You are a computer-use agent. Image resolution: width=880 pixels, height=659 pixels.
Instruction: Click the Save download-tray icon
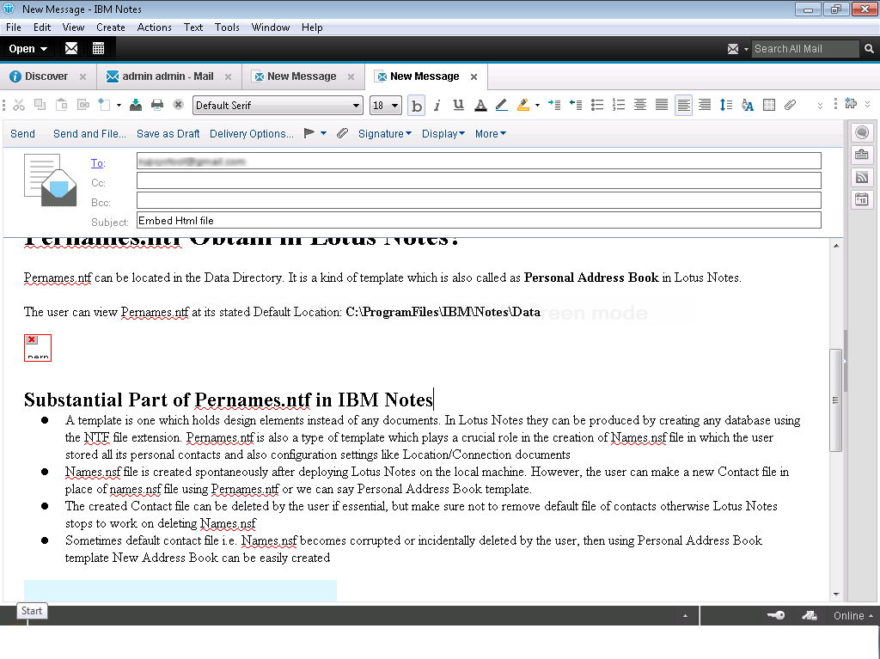[136, 105]
